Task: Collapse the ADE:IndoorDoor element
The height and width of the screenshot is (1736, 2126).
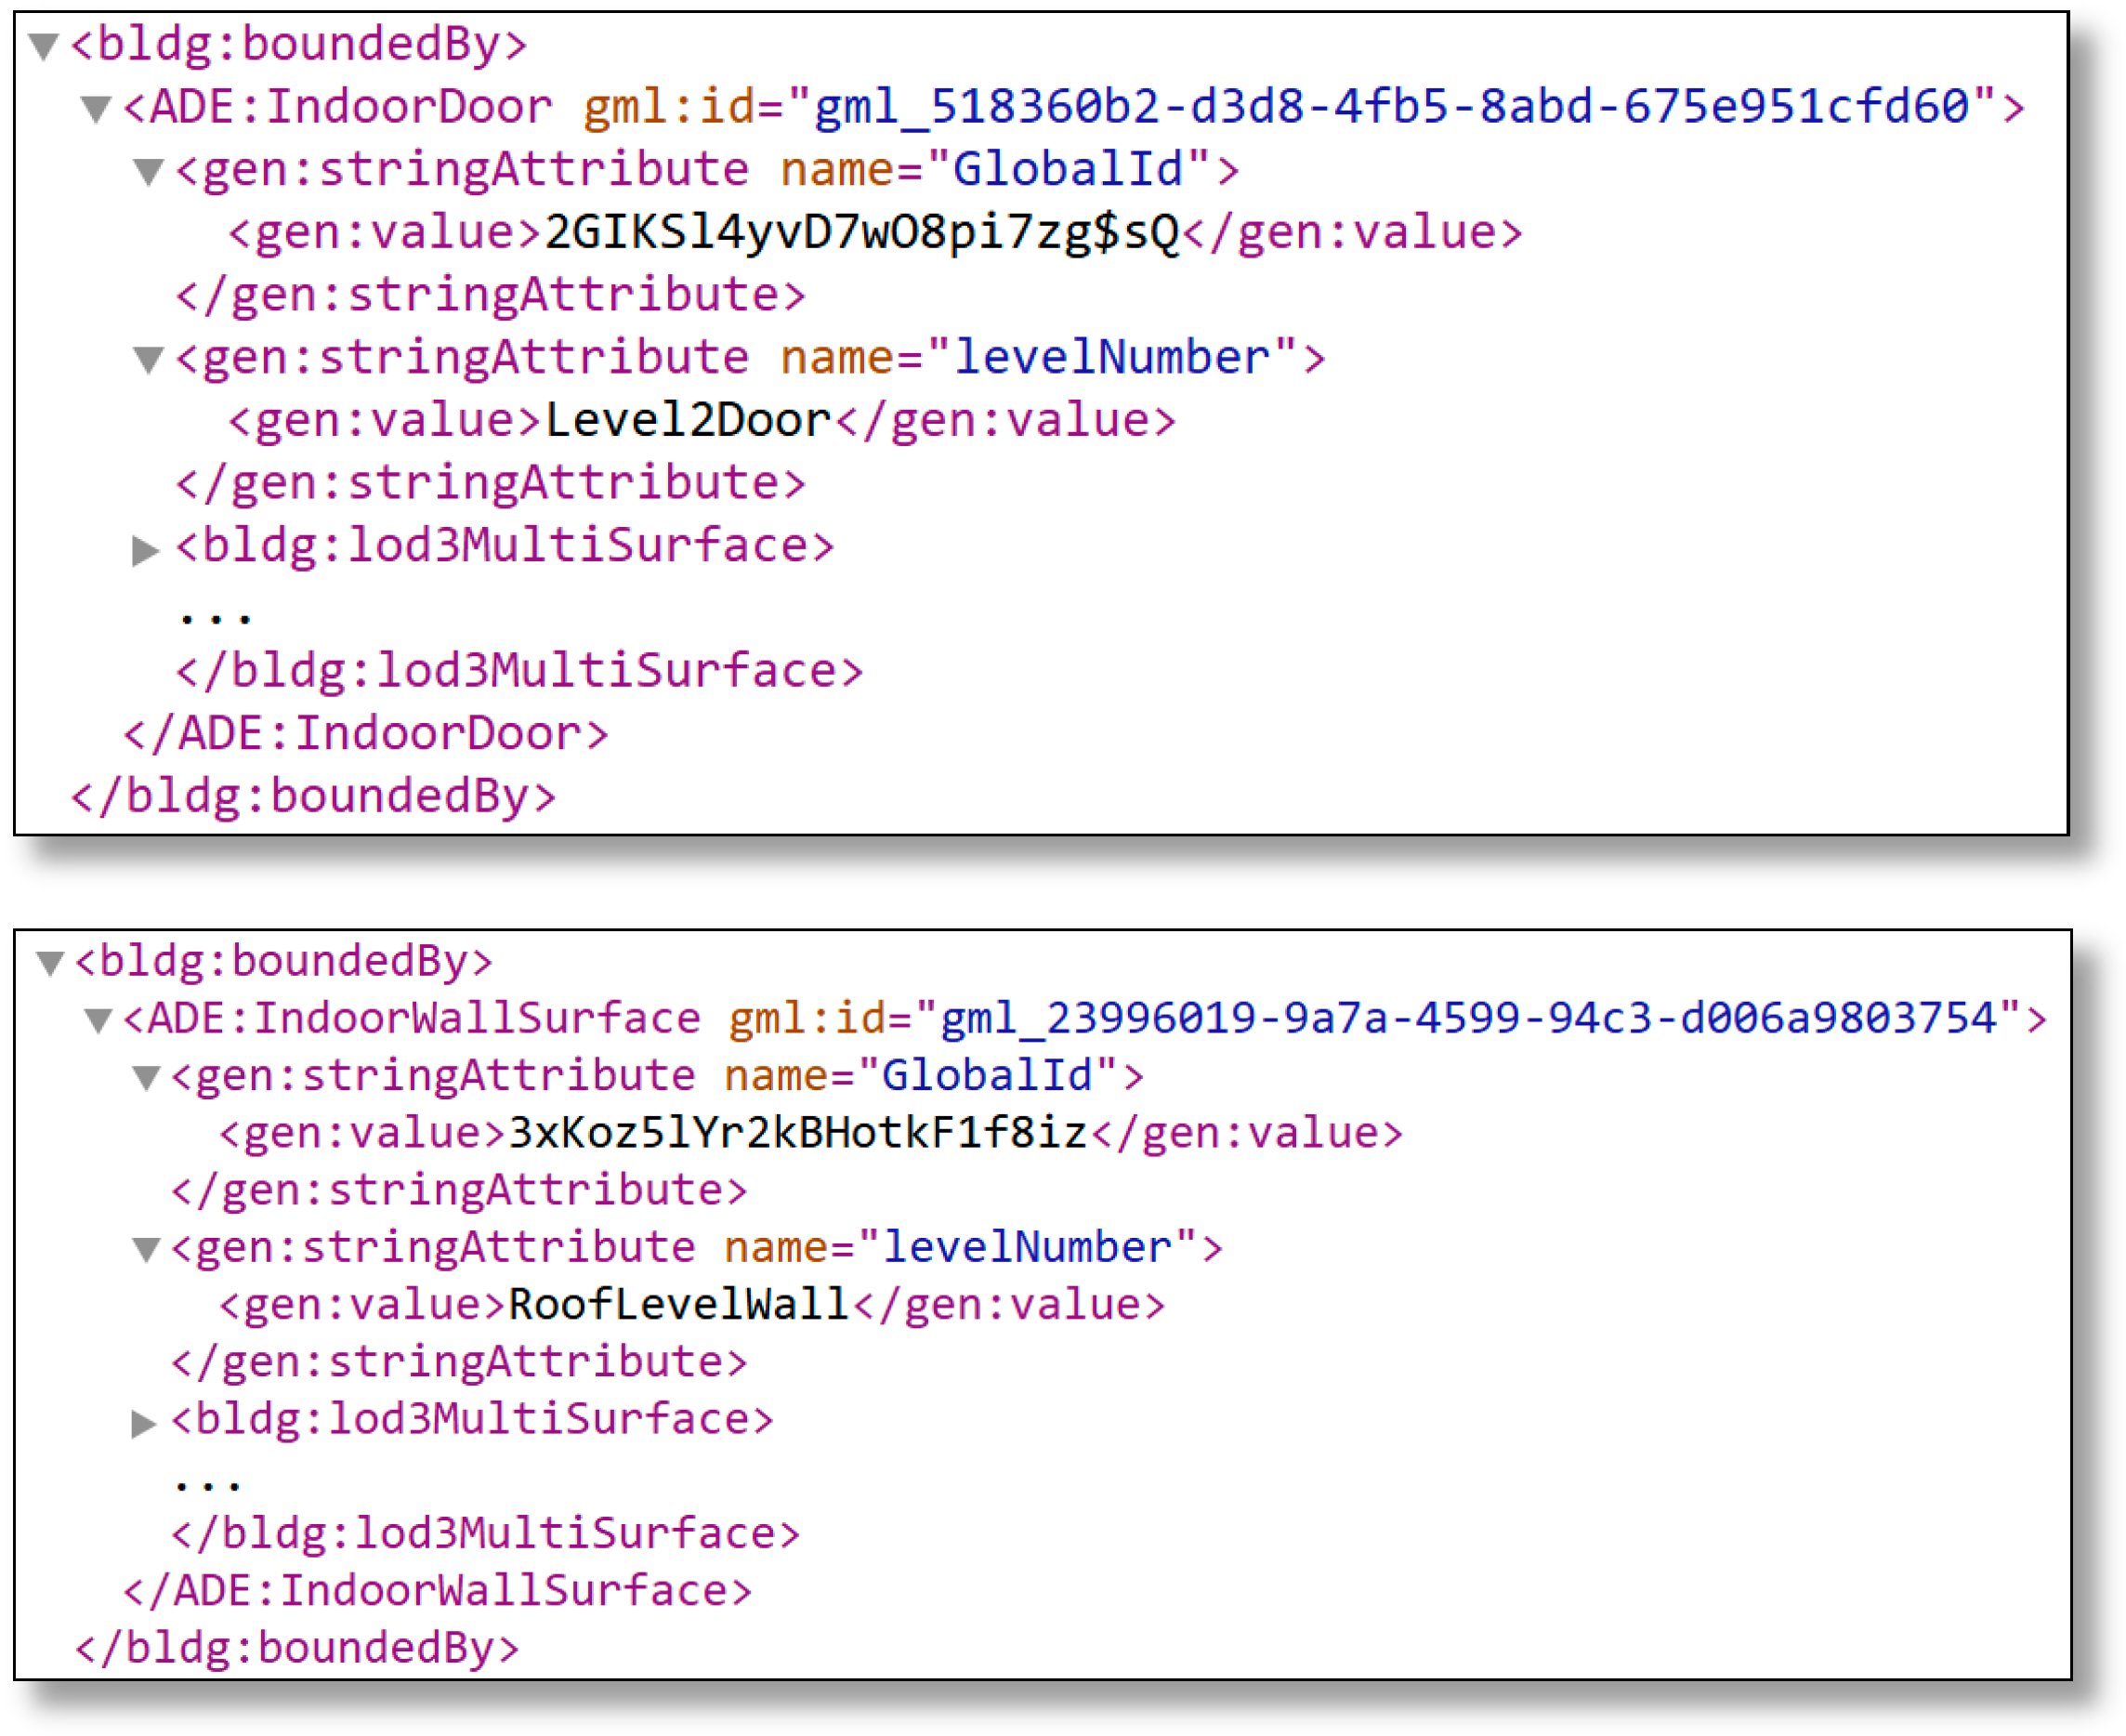Action: pyautogui.click(x=96, y=109)
